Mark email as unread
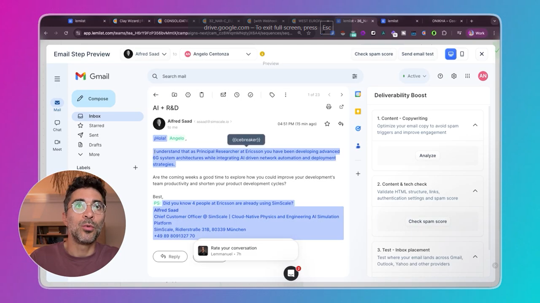The height and width of the screenshot is (303, 540). click(223, 95)
